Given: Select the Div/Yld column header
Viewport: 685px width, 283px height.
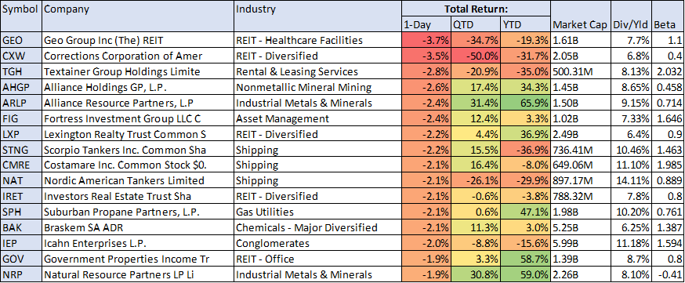Looking at the screenshot, I should [x=631, y=16].
